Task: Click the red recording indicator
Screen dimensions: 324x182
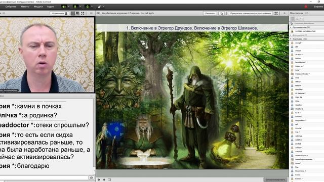Action: click(306, 7)
